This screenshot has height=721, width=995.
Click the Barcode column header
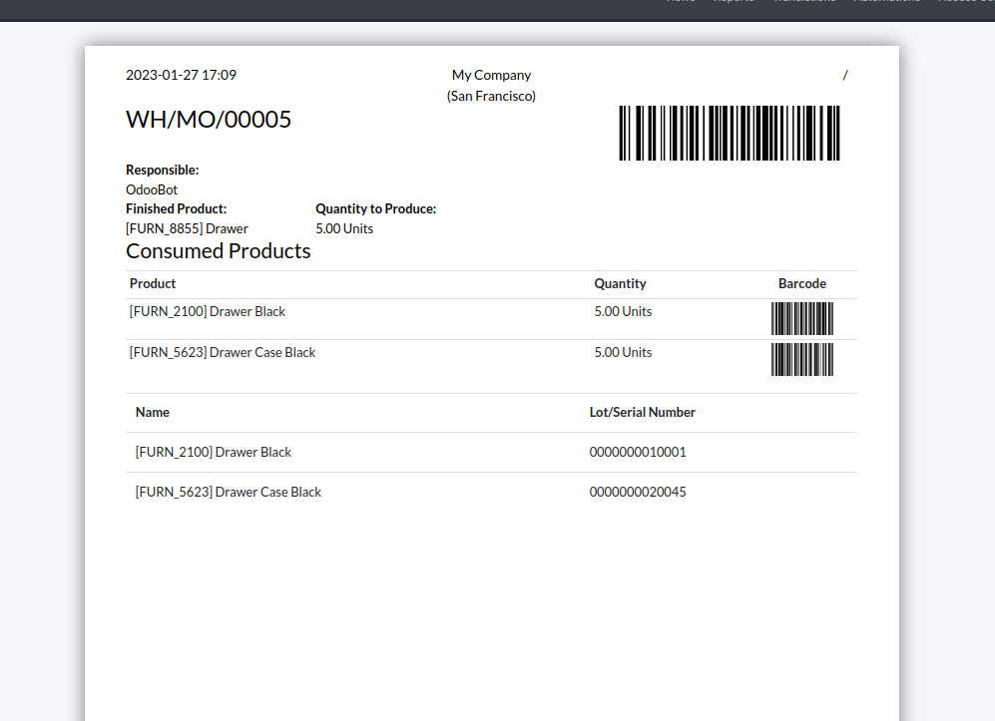pyautogui.click(x=802, y=283)
